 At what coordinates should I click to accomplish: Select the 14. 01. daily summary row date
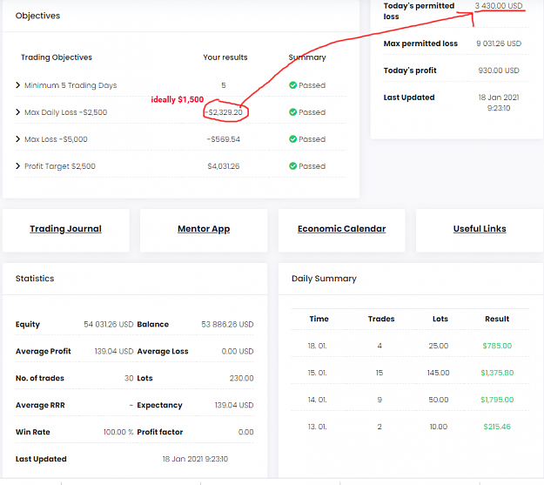coord(317,400)
